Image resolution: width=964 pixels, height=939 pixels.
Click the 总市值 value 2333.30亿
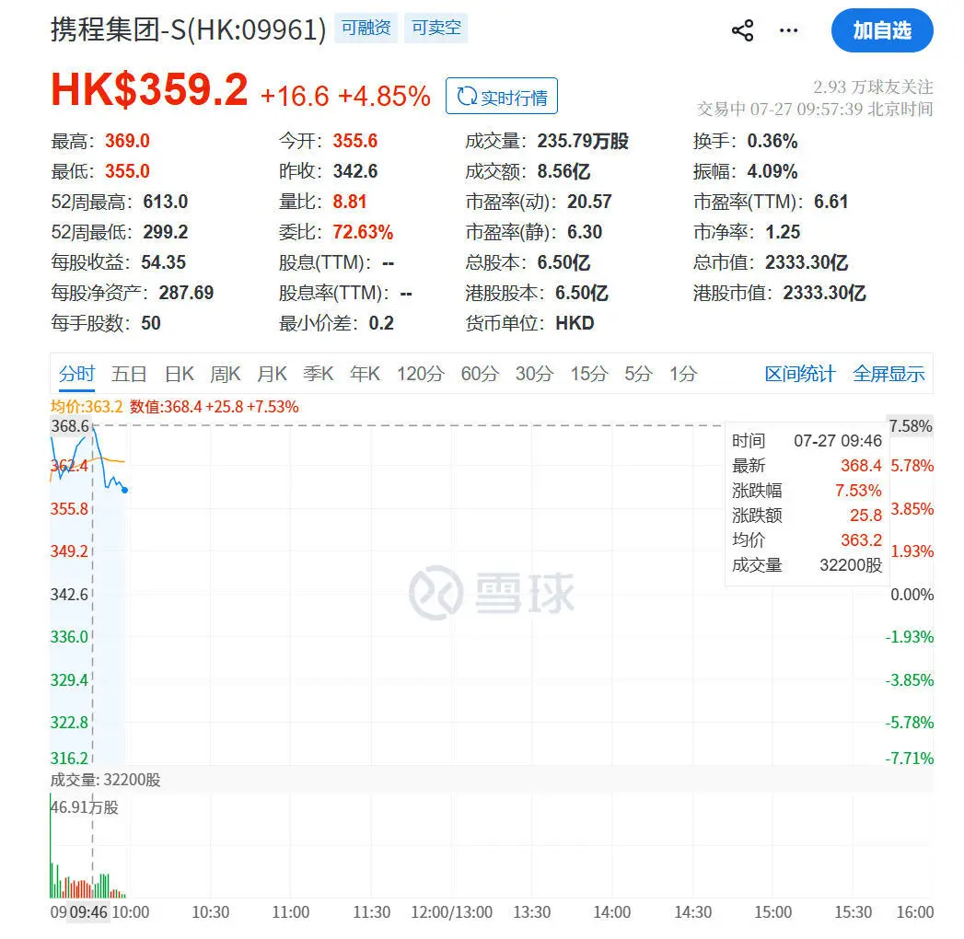tap(807, 262)
